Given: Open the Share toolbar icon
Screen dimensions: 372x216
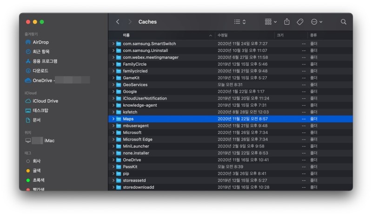Looking at the screenshot, I should tap(287, 22).
